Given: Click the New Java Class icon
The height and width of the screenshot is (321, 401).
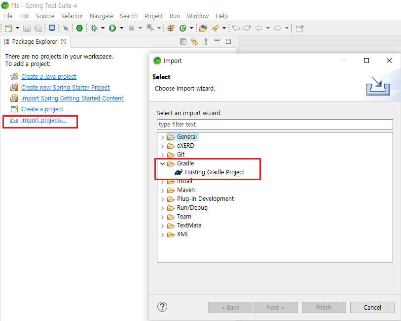Looking at the screenshot, I should pyautogui.click(x=183, y=28).
